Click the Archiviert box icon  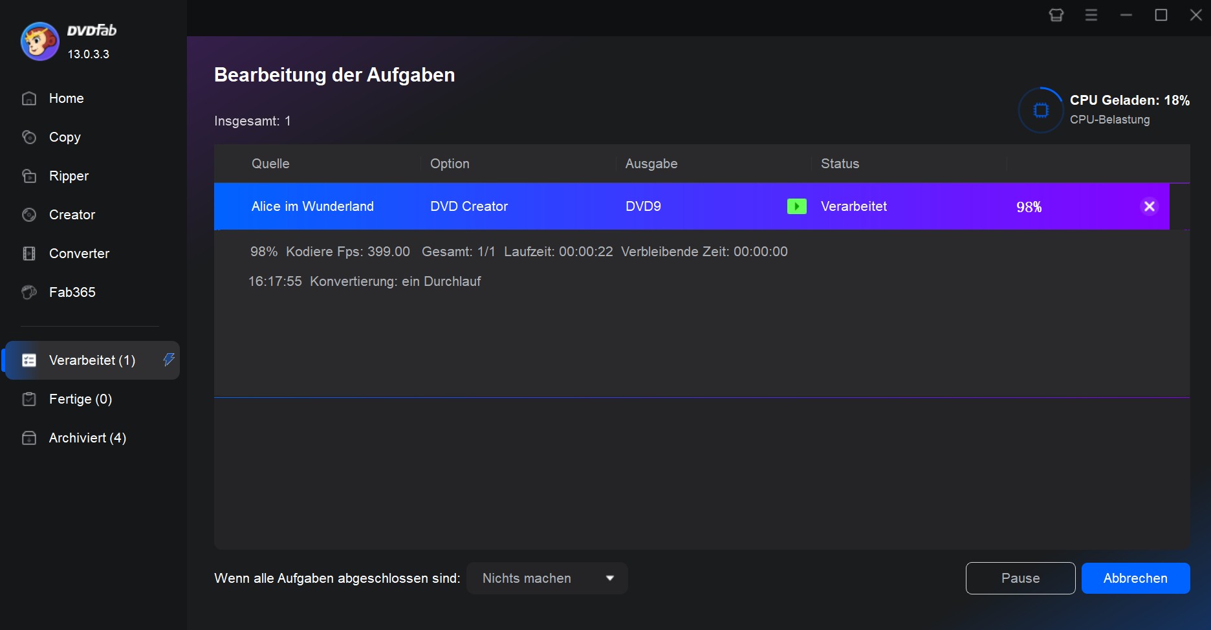[x=29, y=438]
